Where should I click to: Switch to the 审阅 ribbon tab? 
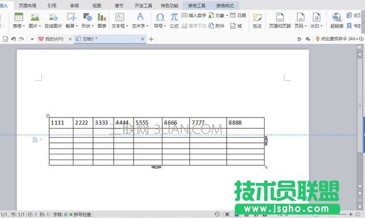[74, 6]
